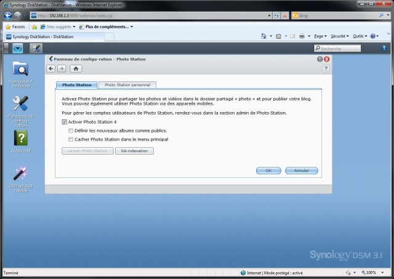Viewport: 394px width, 279px height.
Task: Click the IE print icon
Action: [x=302, y=36]
